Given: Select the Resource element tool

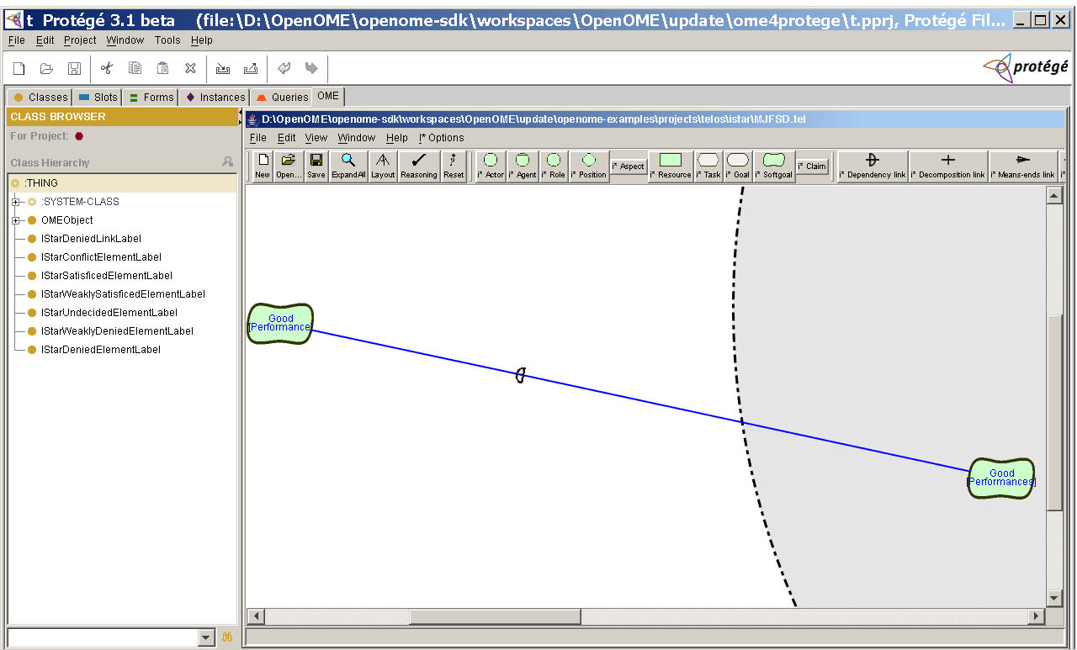Looking at the screenshot, I should coord(671,165).
